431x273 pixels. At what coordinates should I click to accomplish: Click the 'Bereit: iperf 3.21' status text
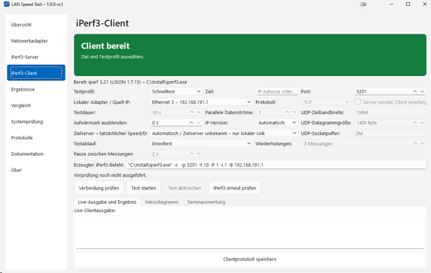130,82
